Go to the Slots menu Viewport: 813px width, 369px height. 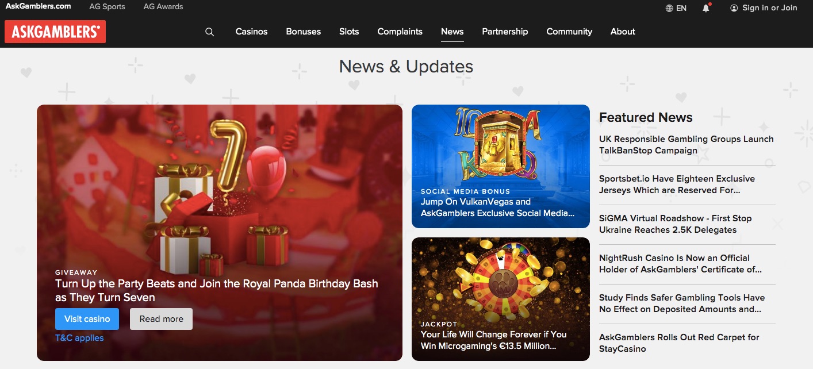pos(349,32)
